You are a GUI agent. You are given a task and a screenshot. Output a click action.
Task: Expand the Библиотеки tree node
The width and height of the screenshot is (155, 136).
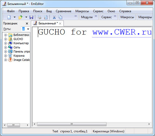(x=6, y=35)
